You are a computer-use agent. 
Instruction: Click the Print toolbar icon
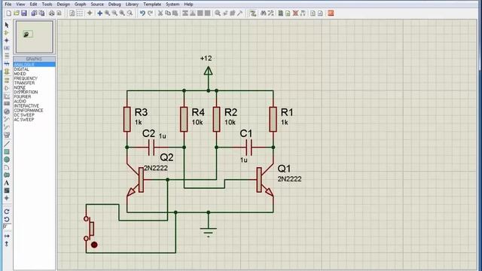[51, 14]
